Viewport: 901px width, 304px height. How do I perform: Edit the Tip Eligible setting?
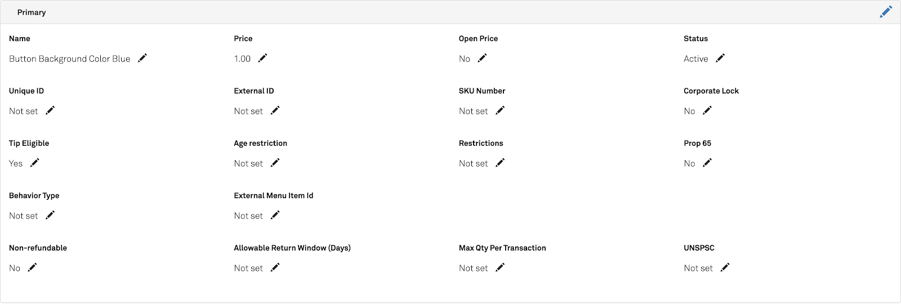pos(35,163)
